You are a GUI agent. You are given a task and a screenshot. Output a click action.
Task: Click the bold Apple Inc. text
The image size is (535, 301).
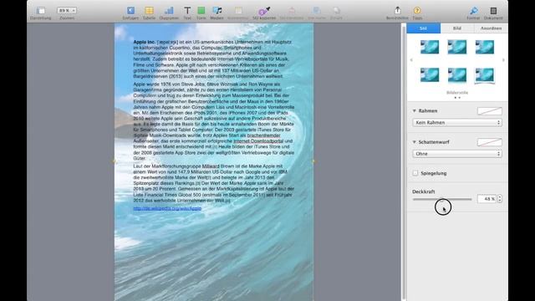click(x=144, y=42)
